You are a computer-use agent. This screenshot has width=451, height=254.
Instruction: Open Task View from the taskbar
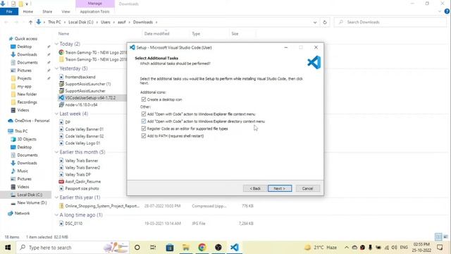tap(153, 248)
